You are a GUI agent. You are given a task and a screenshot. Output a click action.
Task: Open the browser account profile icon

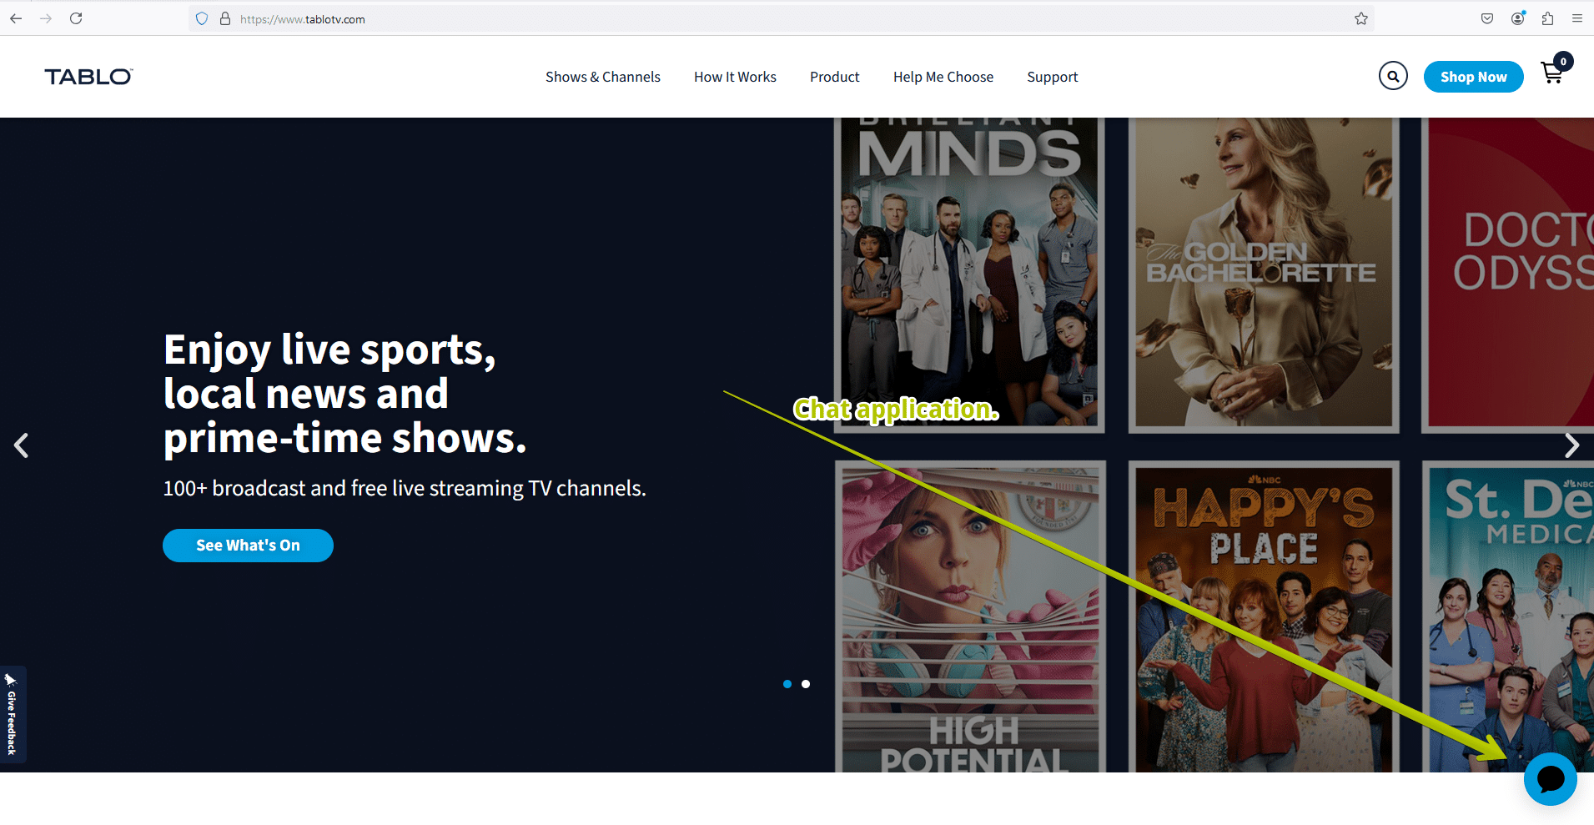click(1518, 18)
